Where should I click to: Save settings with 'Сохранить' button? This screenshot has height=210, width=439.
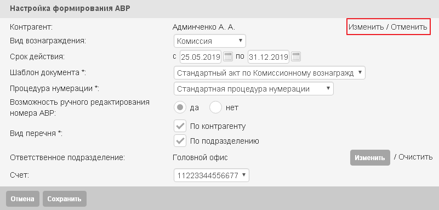64,199
